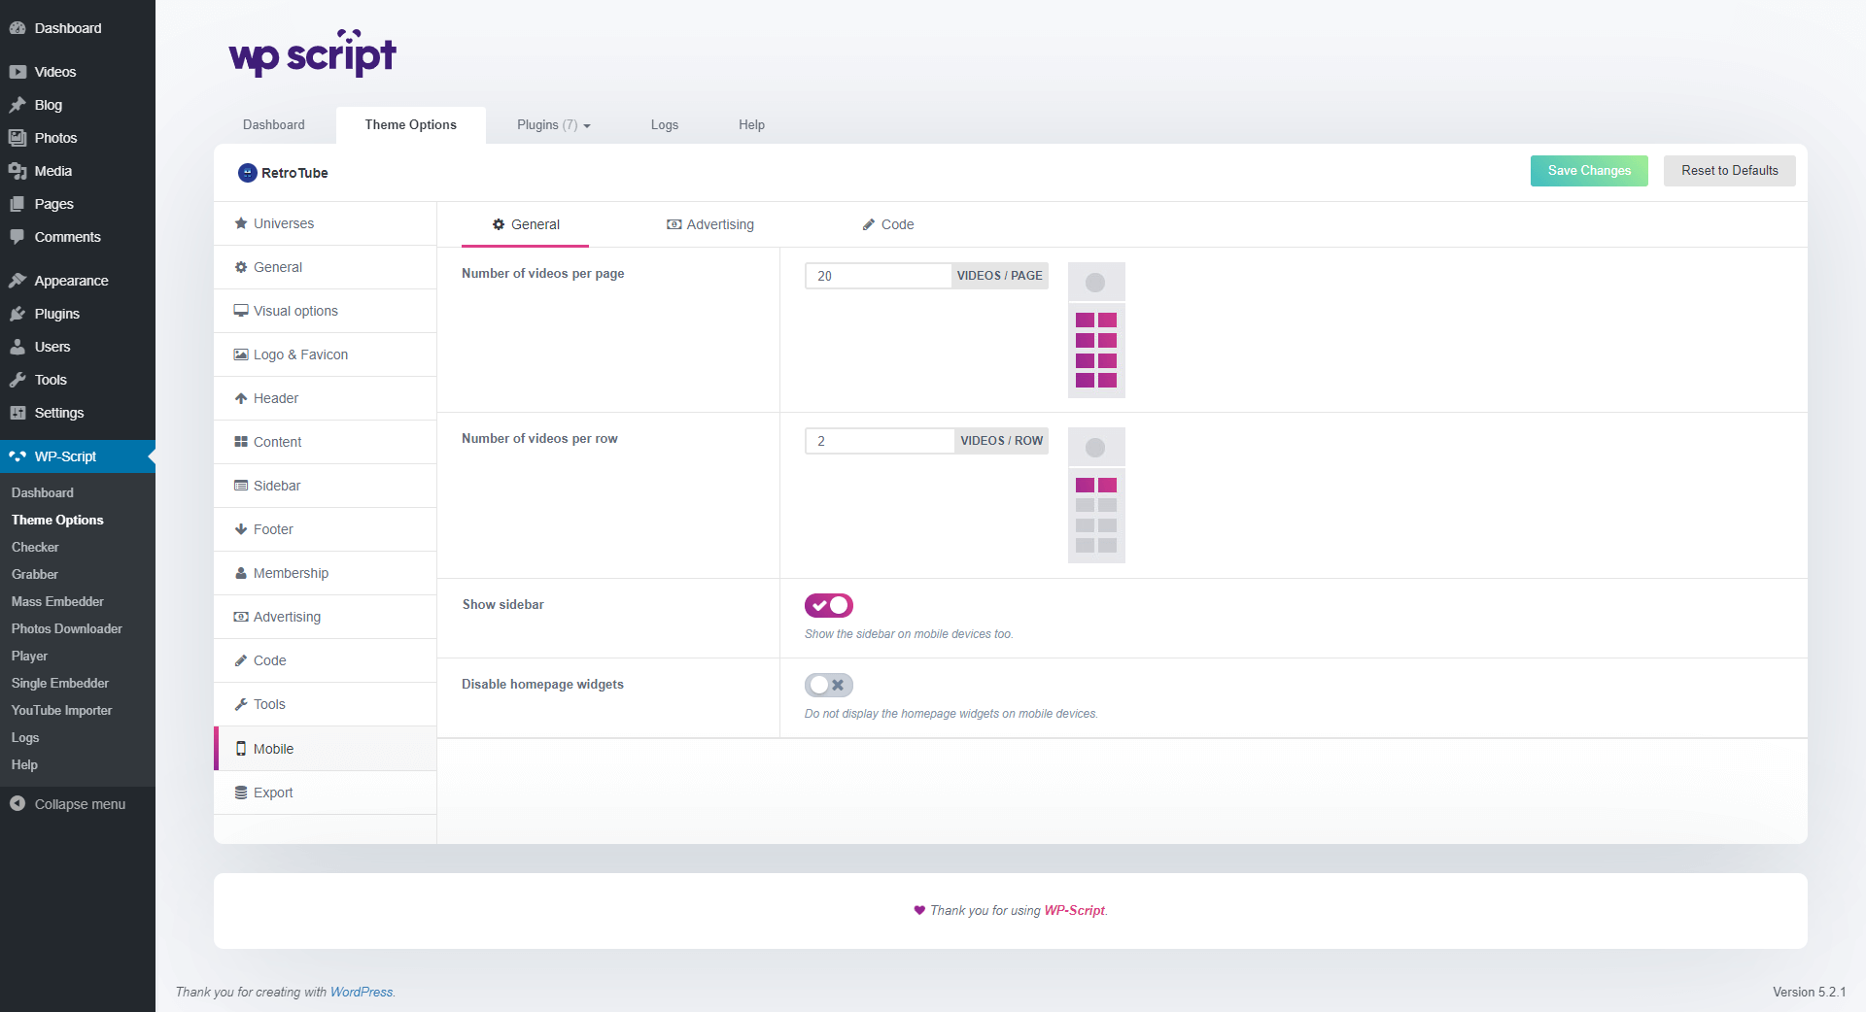Click the Videos play icon in admin menu
The height and width of the screenshot is (1012, 1866).
click(17, 72)
